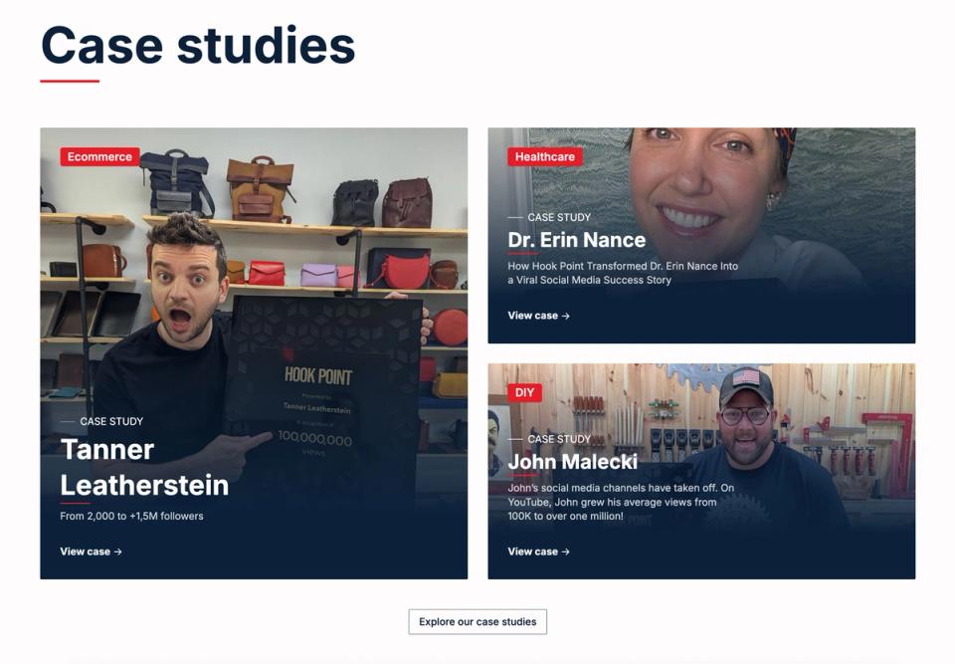Click the DIY category tag
955x664 pixels.
tap(524, 392)
